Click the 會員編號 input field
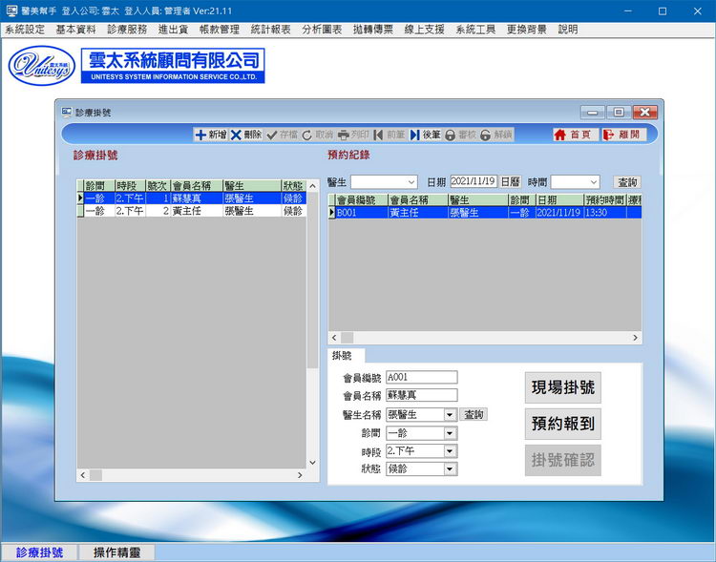716x562 pixels. click(421, 378)
